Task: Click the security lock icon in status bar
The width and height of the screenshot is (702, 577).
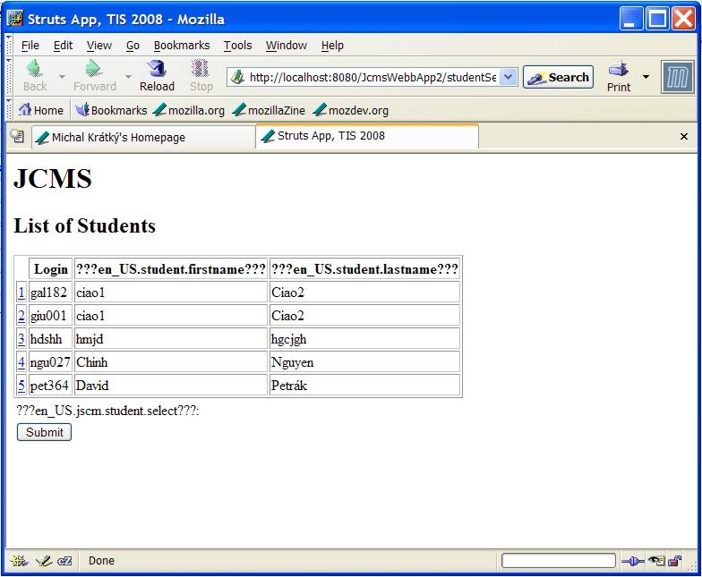Action: 675,560
